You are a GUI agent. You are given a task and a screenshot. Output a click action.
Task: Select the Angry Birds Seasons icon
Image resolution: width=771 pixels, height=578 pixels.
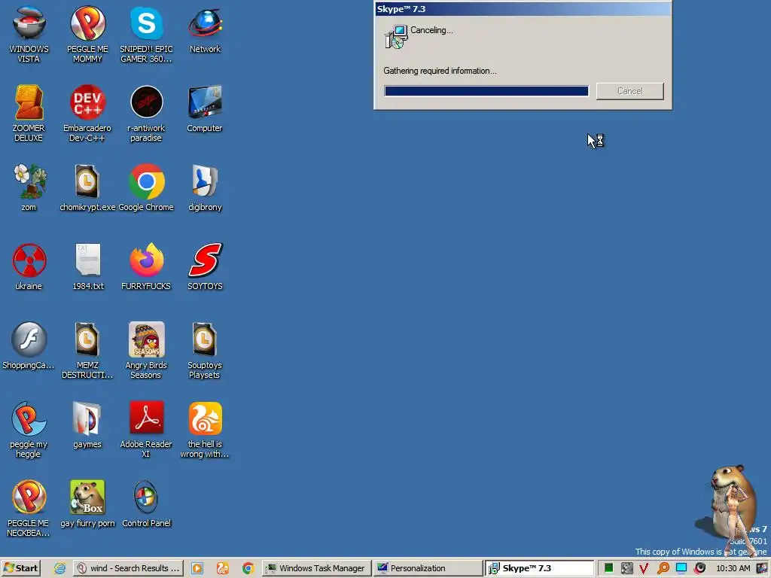pyautogui.click(x=146, y=351)
